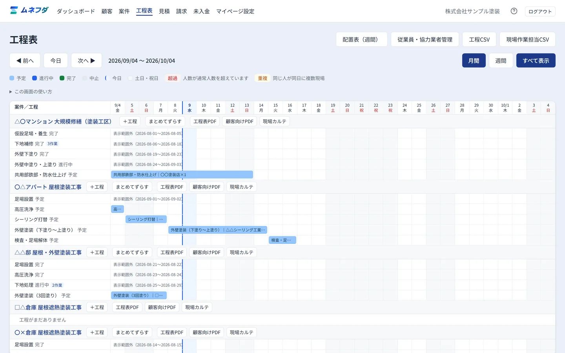The width and height of the screenshot is (565, 353).
Task: Click まとめてずらす for ○△アパート project
Action: click(132, 187)
